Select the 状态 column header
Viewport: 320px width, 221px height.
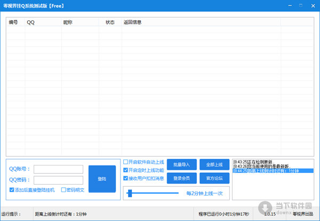110,22
